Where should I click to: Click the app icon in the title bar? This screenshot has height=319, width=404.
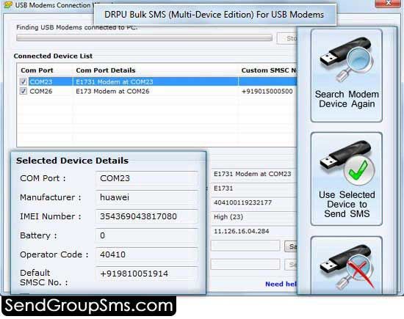pos(8,4)
